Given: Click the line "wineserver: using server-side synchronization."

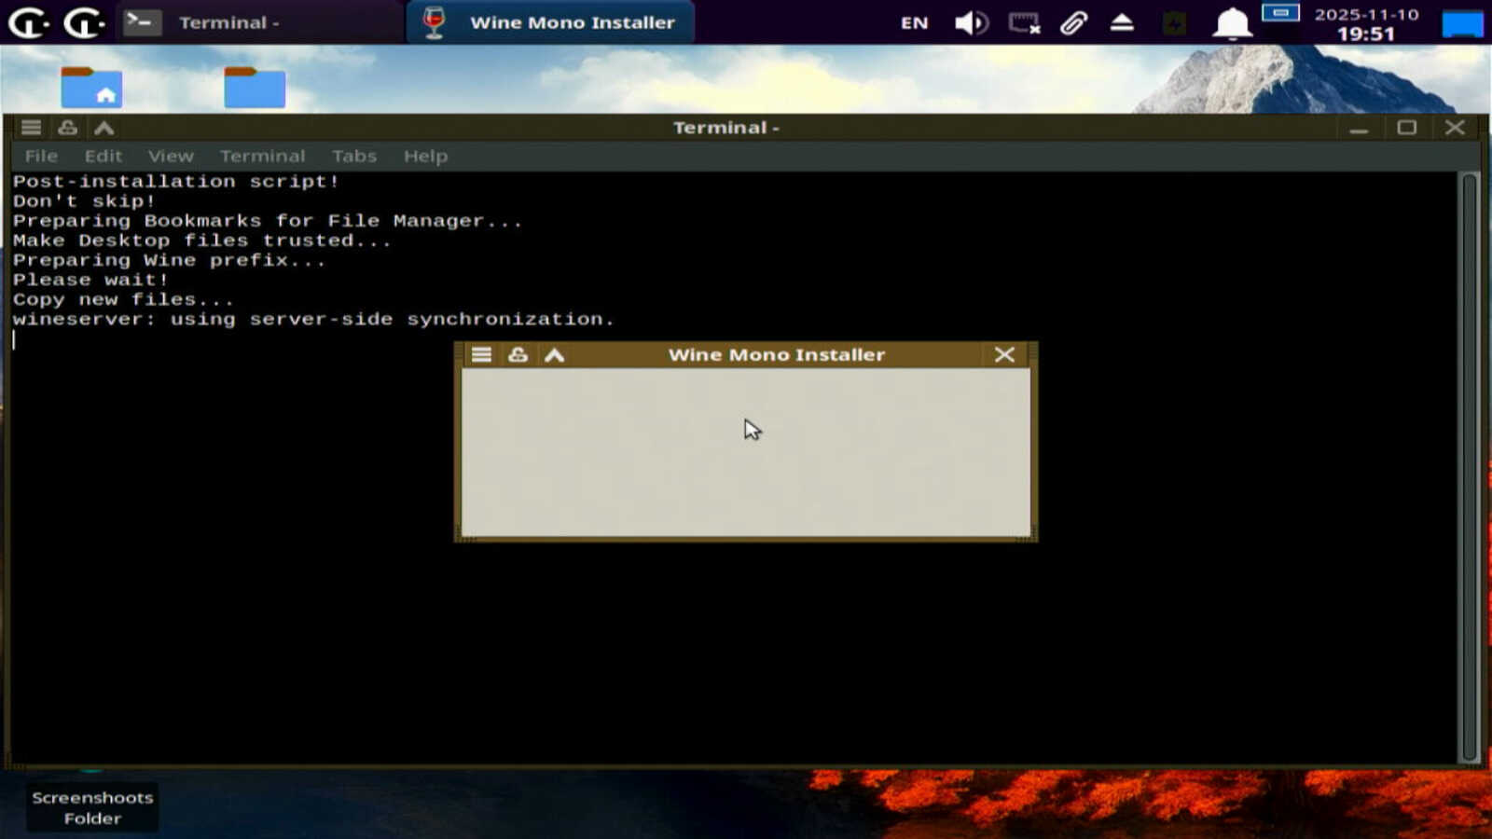Looking at the screenshot, I should 313,319.
